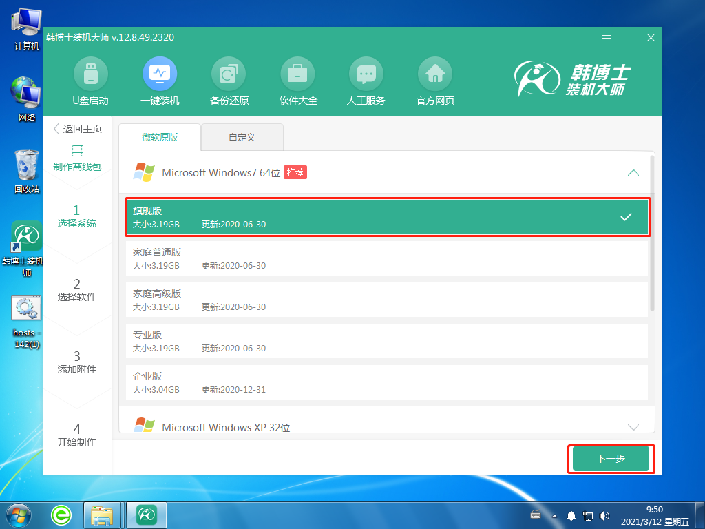Switch to the 自定义 tab
Image resolution: width=705 pixels, height=529 pixels.
click(242, 137)
